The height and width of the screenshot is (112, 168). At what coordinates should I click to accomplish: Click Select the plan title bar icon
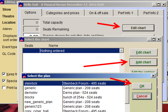(x=24, y=76)
